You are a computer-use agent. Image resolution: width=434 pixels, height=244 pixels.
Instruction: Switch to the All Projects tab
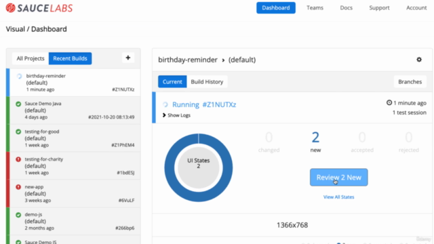click(x=31, y=58)
